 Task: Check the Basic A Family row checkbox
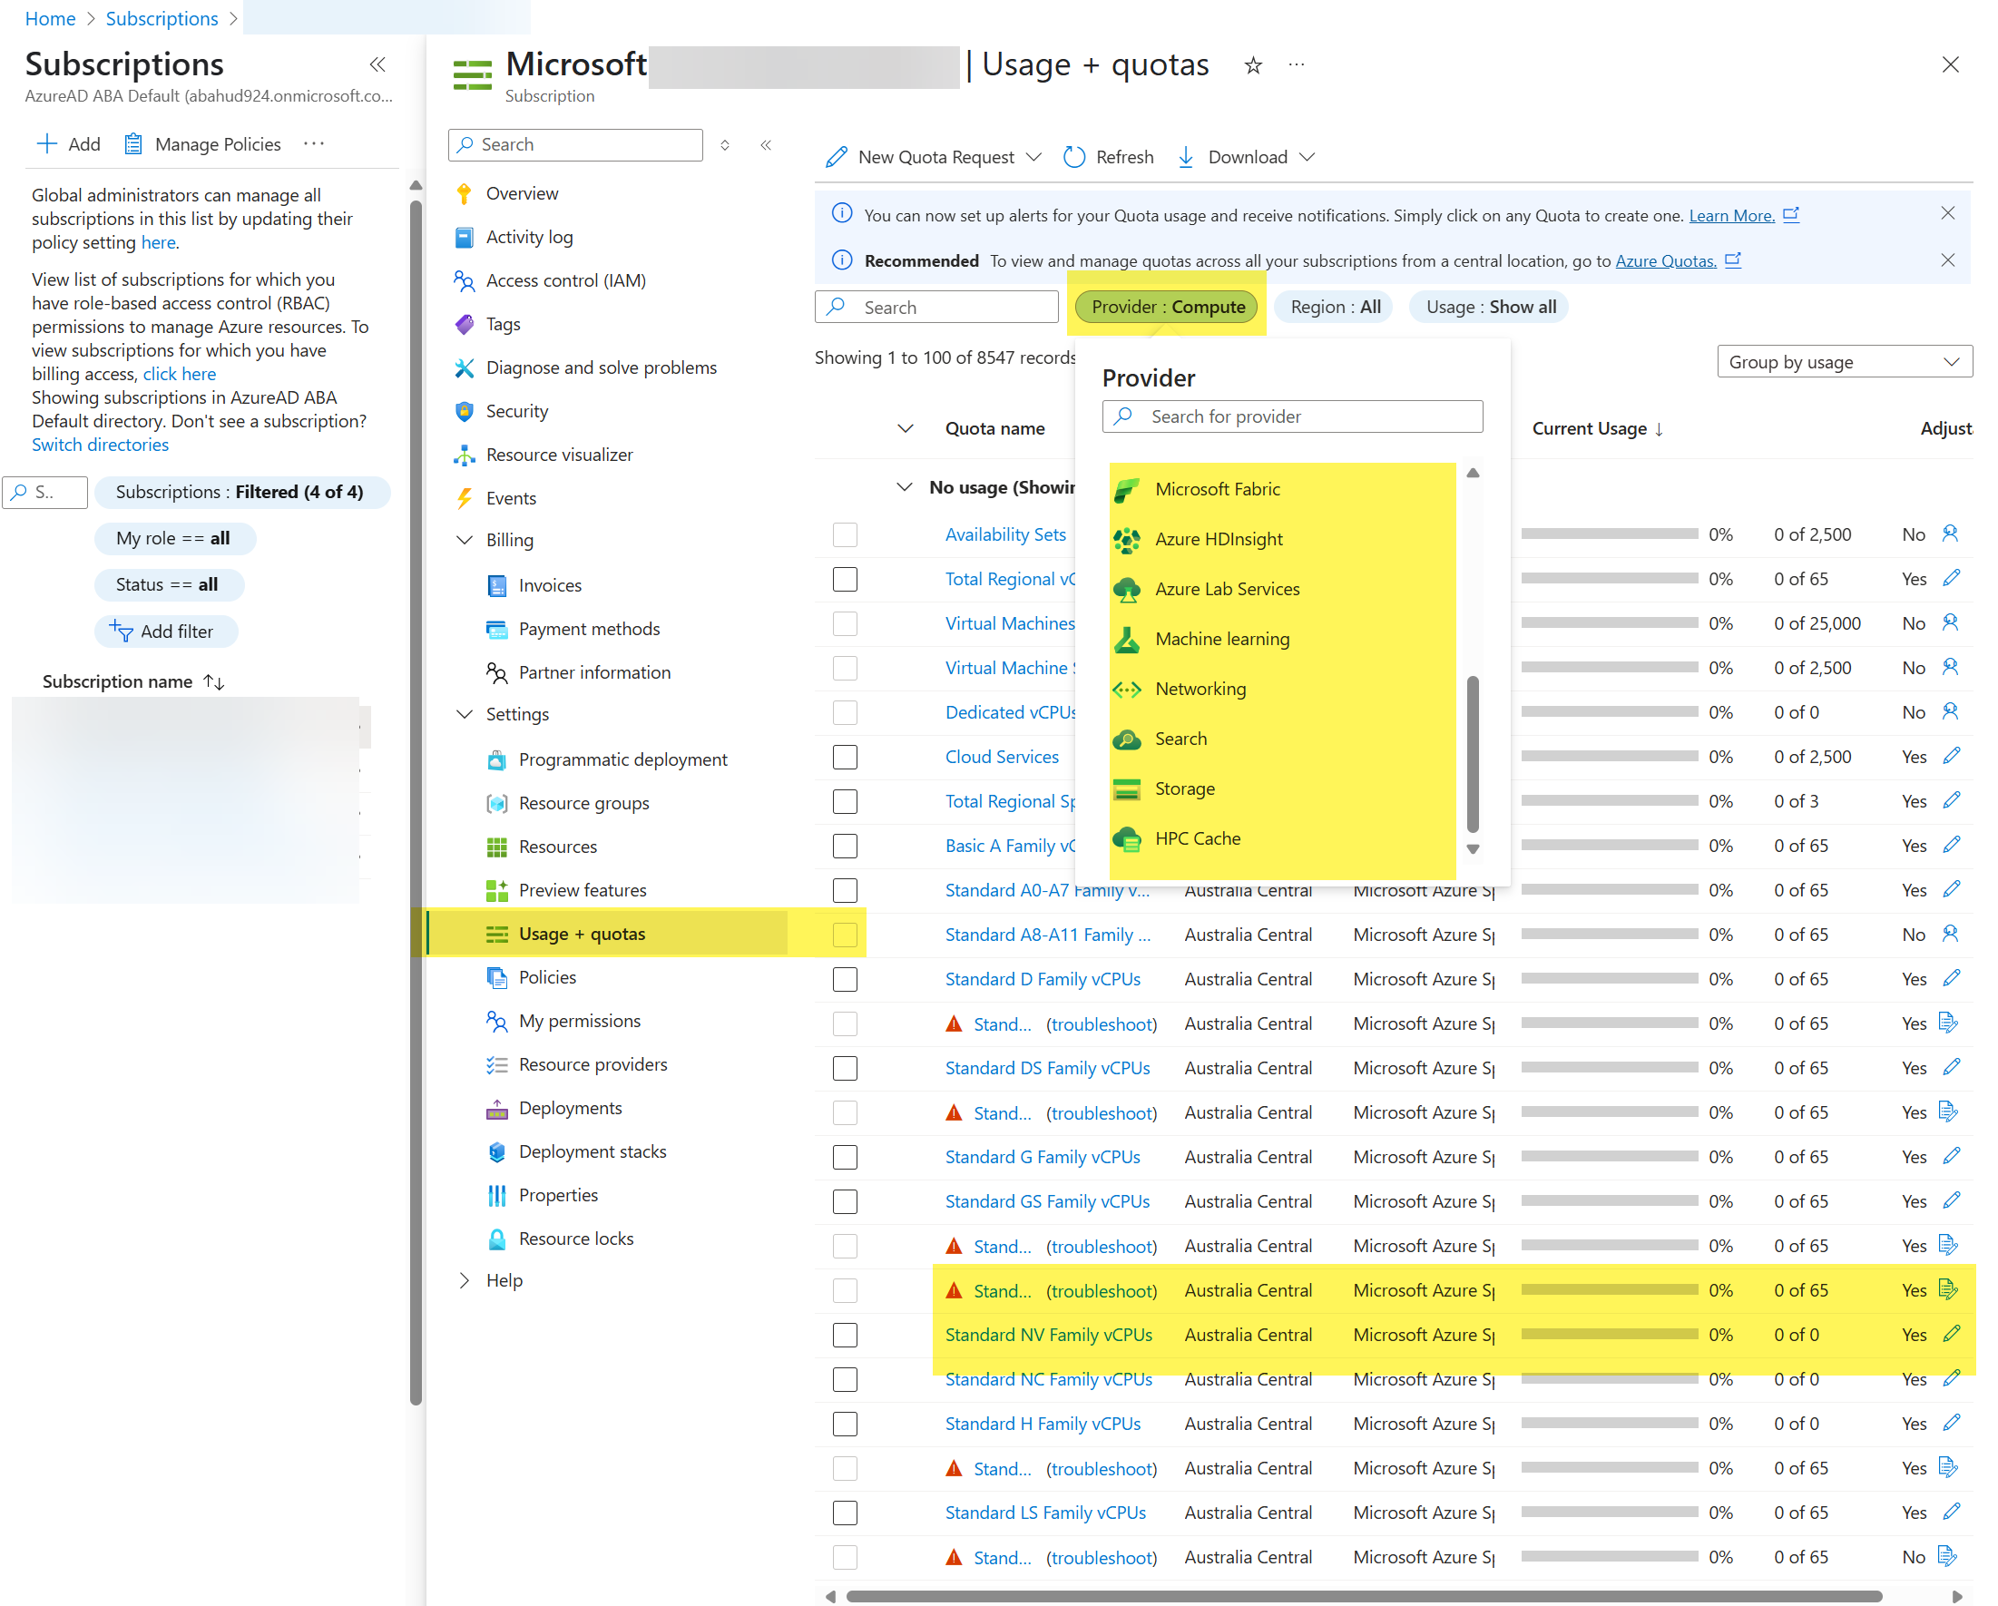(x=844, y=846)
